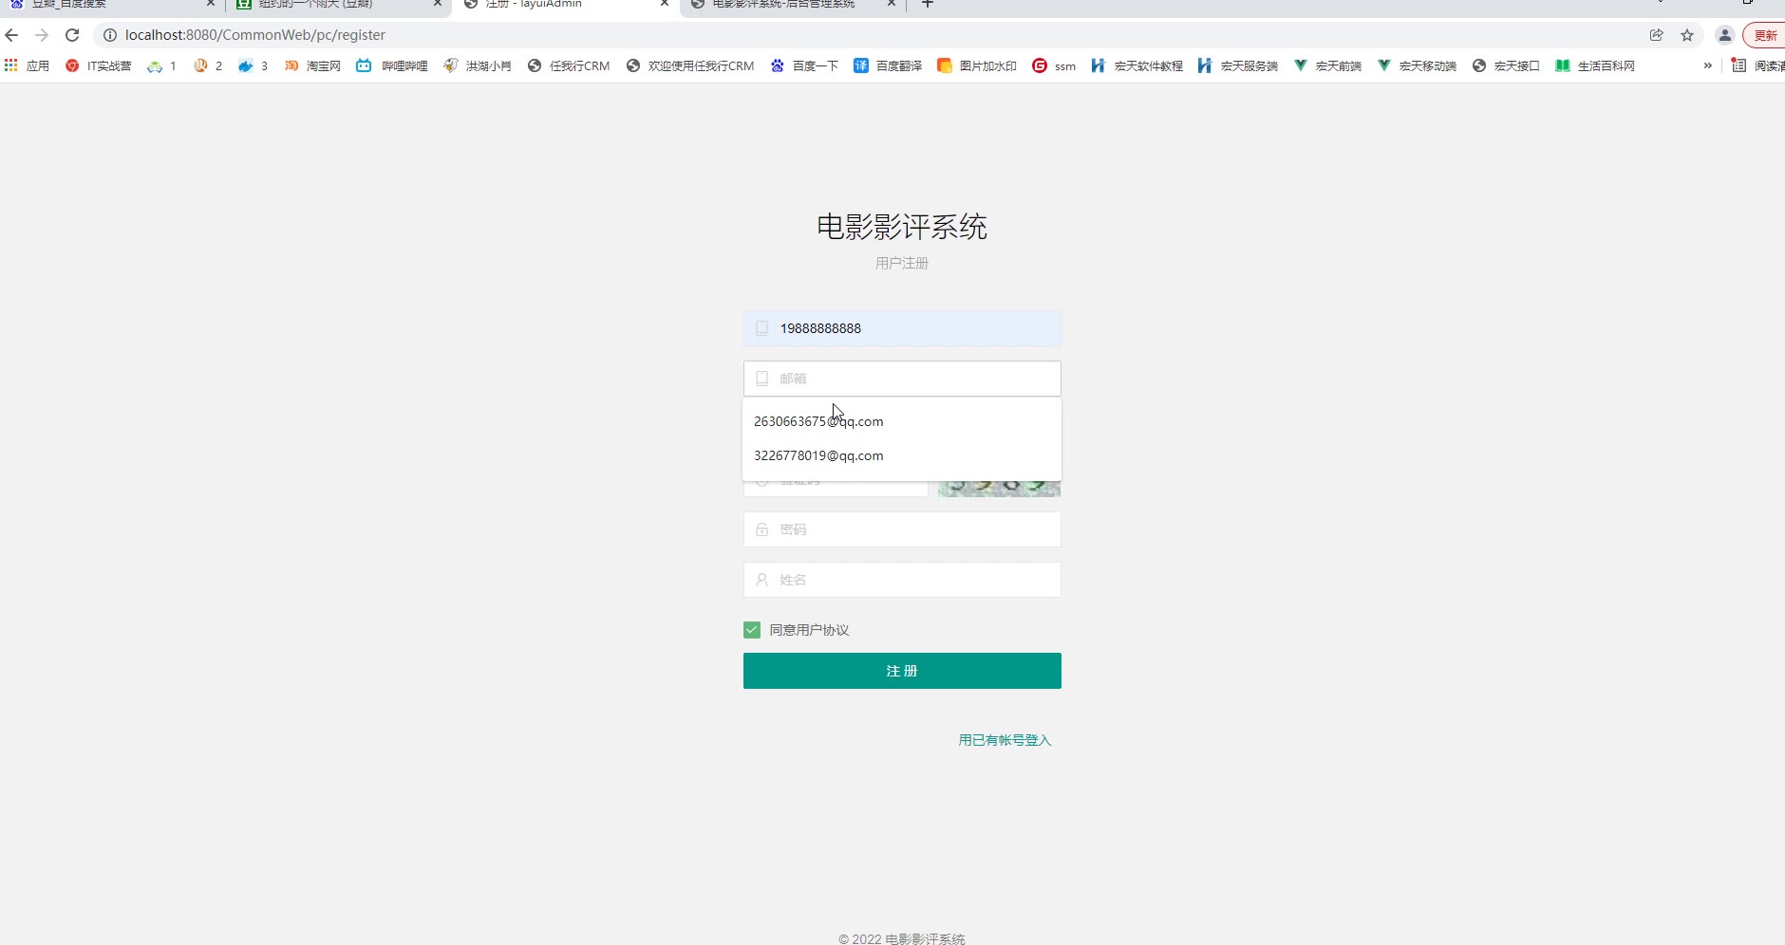Focus the 姓名 name field
Screen dimensions: 1785x945
pos(902,580)
